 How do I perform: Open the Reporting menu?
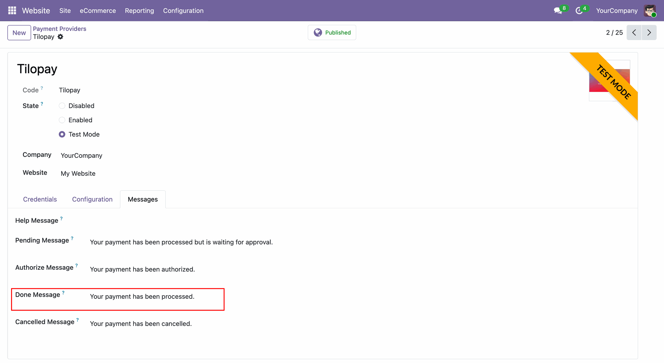click(139, 11)
